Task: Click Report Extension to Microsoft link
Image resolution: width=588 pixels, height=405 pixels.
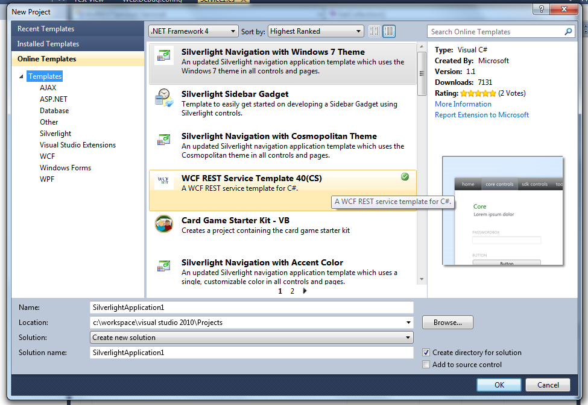Action: pyautogui.click(x=482, y=115)
